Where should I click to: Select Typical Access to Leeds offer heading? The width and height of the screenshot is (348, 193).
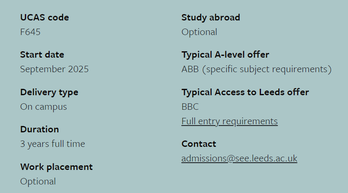[x=245, y=92]
